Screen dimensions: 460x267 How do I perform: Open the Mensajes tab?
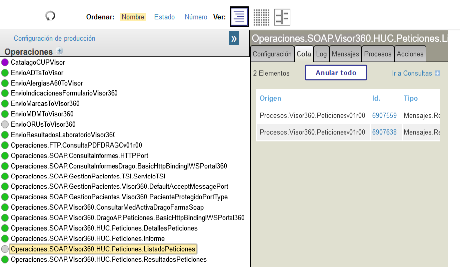345,54
